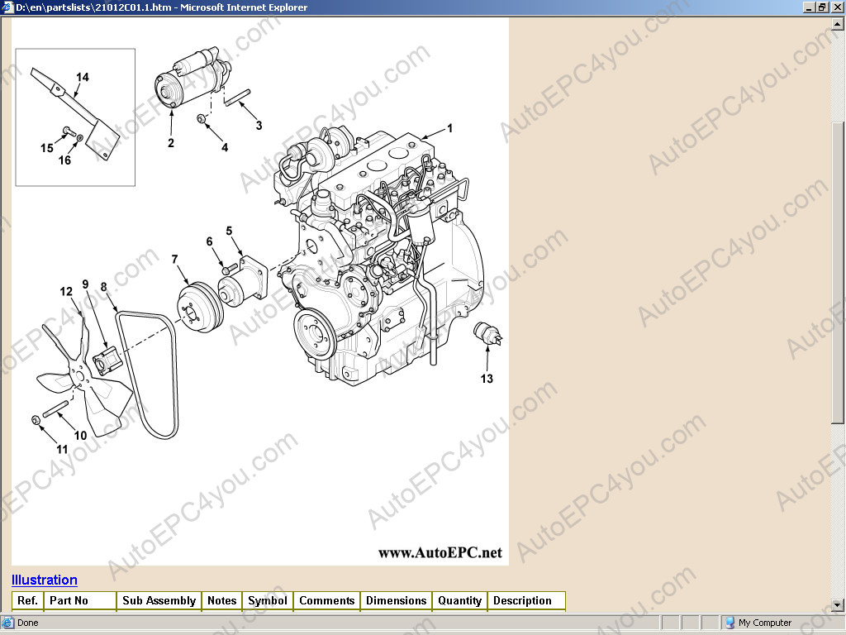Click the starter motor drawing labeled 2
Image resolution: width=846 pixels, height=635 pixels.
pyautogui.click(x=188, y=78)
